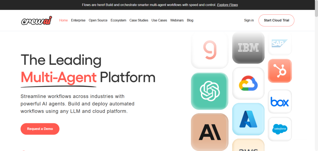Go to the Enterprise page

click(x=78, y=21)
